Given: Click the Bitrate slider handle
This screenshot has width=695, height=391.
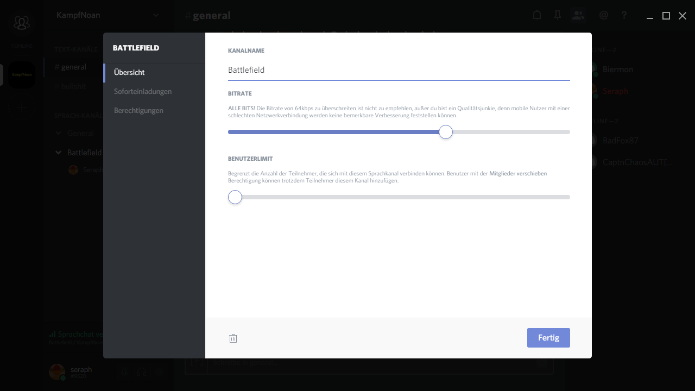Looking at the screenshot, I should point(446,132).
